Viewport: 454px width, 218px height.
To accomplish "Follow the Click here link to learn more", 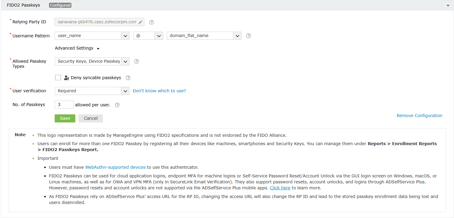I will coord(280,188).
